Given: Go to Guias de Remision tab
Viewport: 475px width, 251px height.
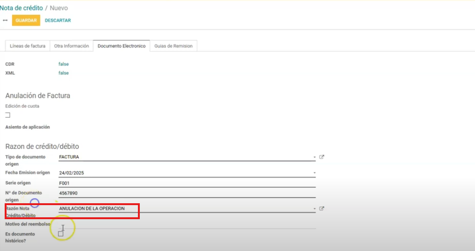Looking at the screenshot, I should pyautogui.click(x=173, y=46).
